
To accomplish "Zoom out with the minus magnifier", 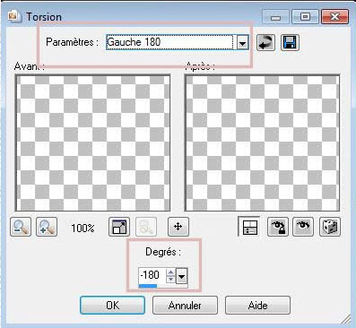I will click(21, 227).
